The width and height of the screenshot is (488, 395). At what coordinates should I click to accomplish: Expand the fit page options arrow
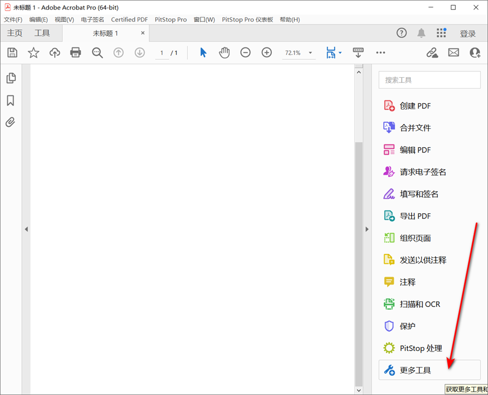pyautogui.click(x=340, y=53)
